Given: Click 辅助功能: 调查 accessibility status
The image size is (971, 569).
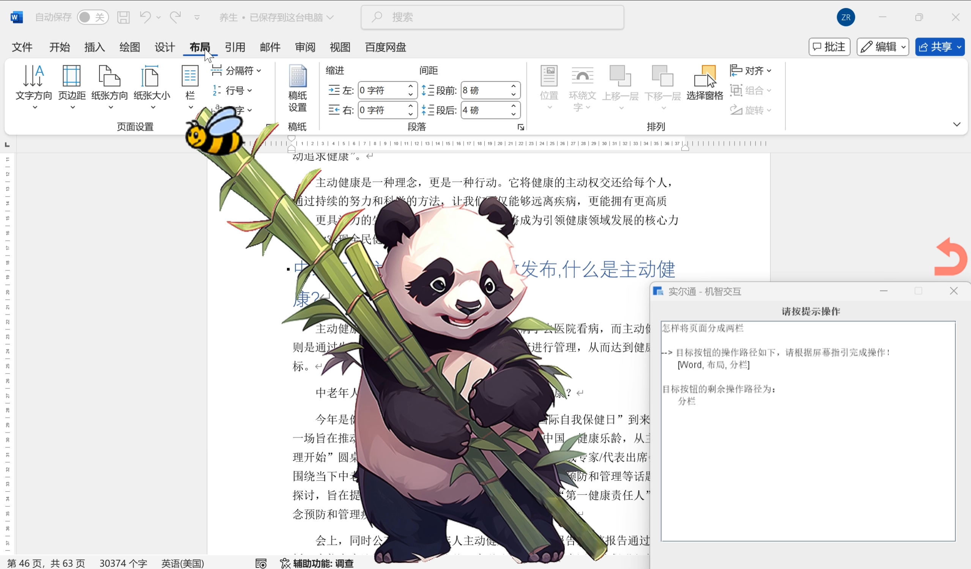Looking at the screenshot, I should (x=317, y=563).
